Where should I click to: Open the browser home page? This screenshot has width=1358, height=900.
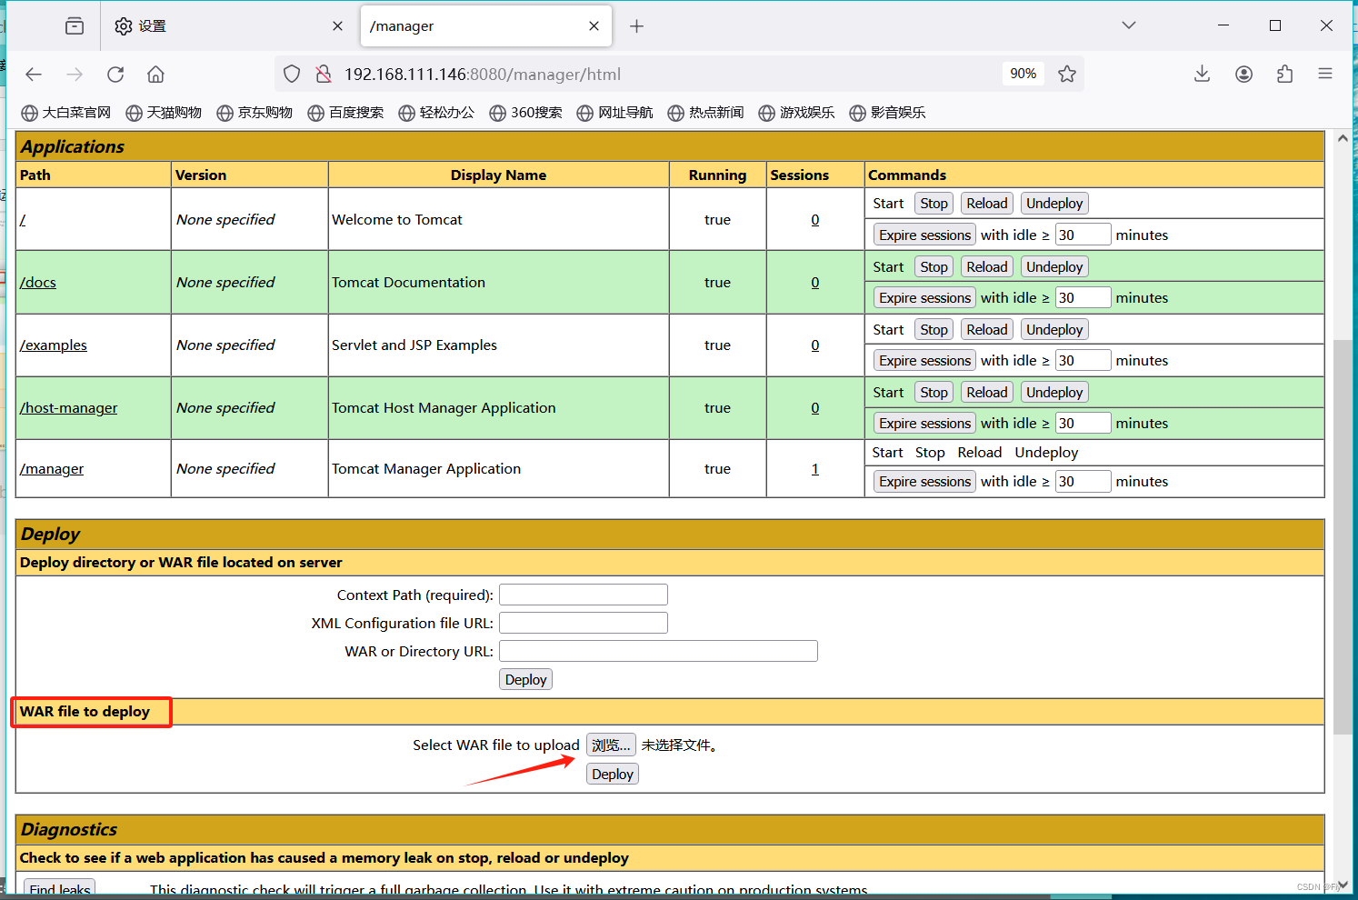click(x=156, y=75)
